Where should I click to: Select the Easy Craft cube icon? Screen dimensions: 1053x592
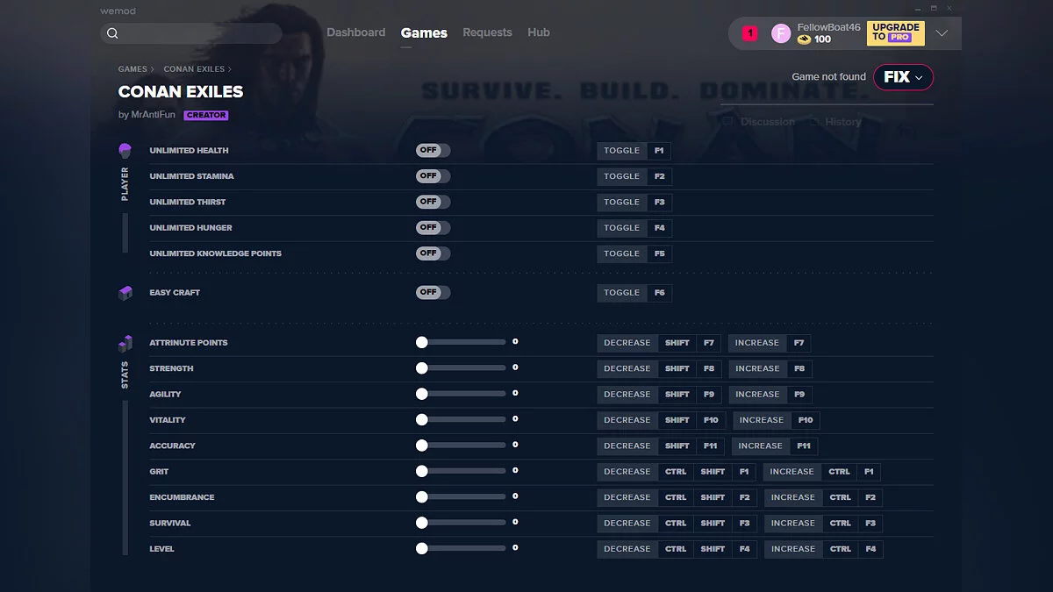point(125,293)
